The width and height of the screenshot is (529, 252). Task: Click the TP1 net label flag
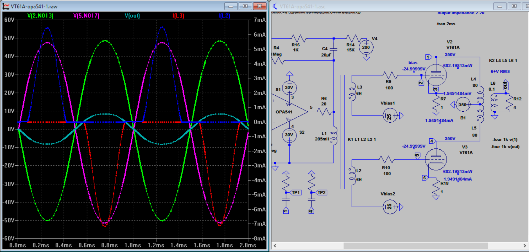(295, 193)
